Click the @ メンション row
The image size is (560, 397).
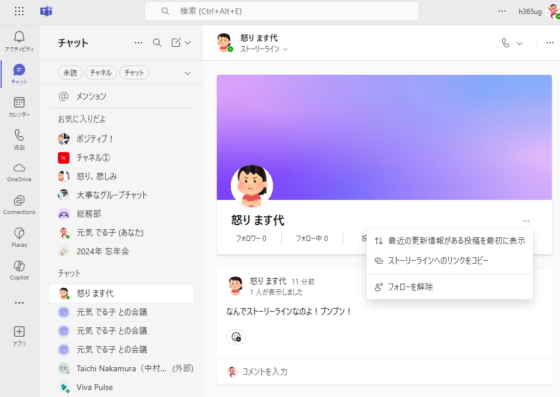121,96
